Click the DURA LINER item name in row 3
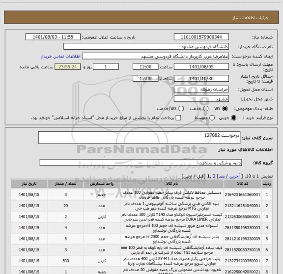The height and width of the screenshot is (274, 283). (x=172, y=217)
